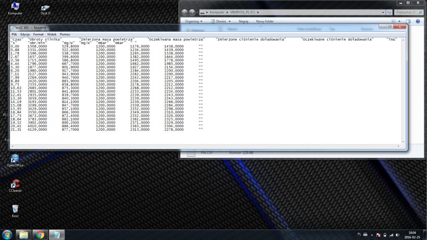Click the "Zmierzona masa powietrza" header text

(107, 39)
